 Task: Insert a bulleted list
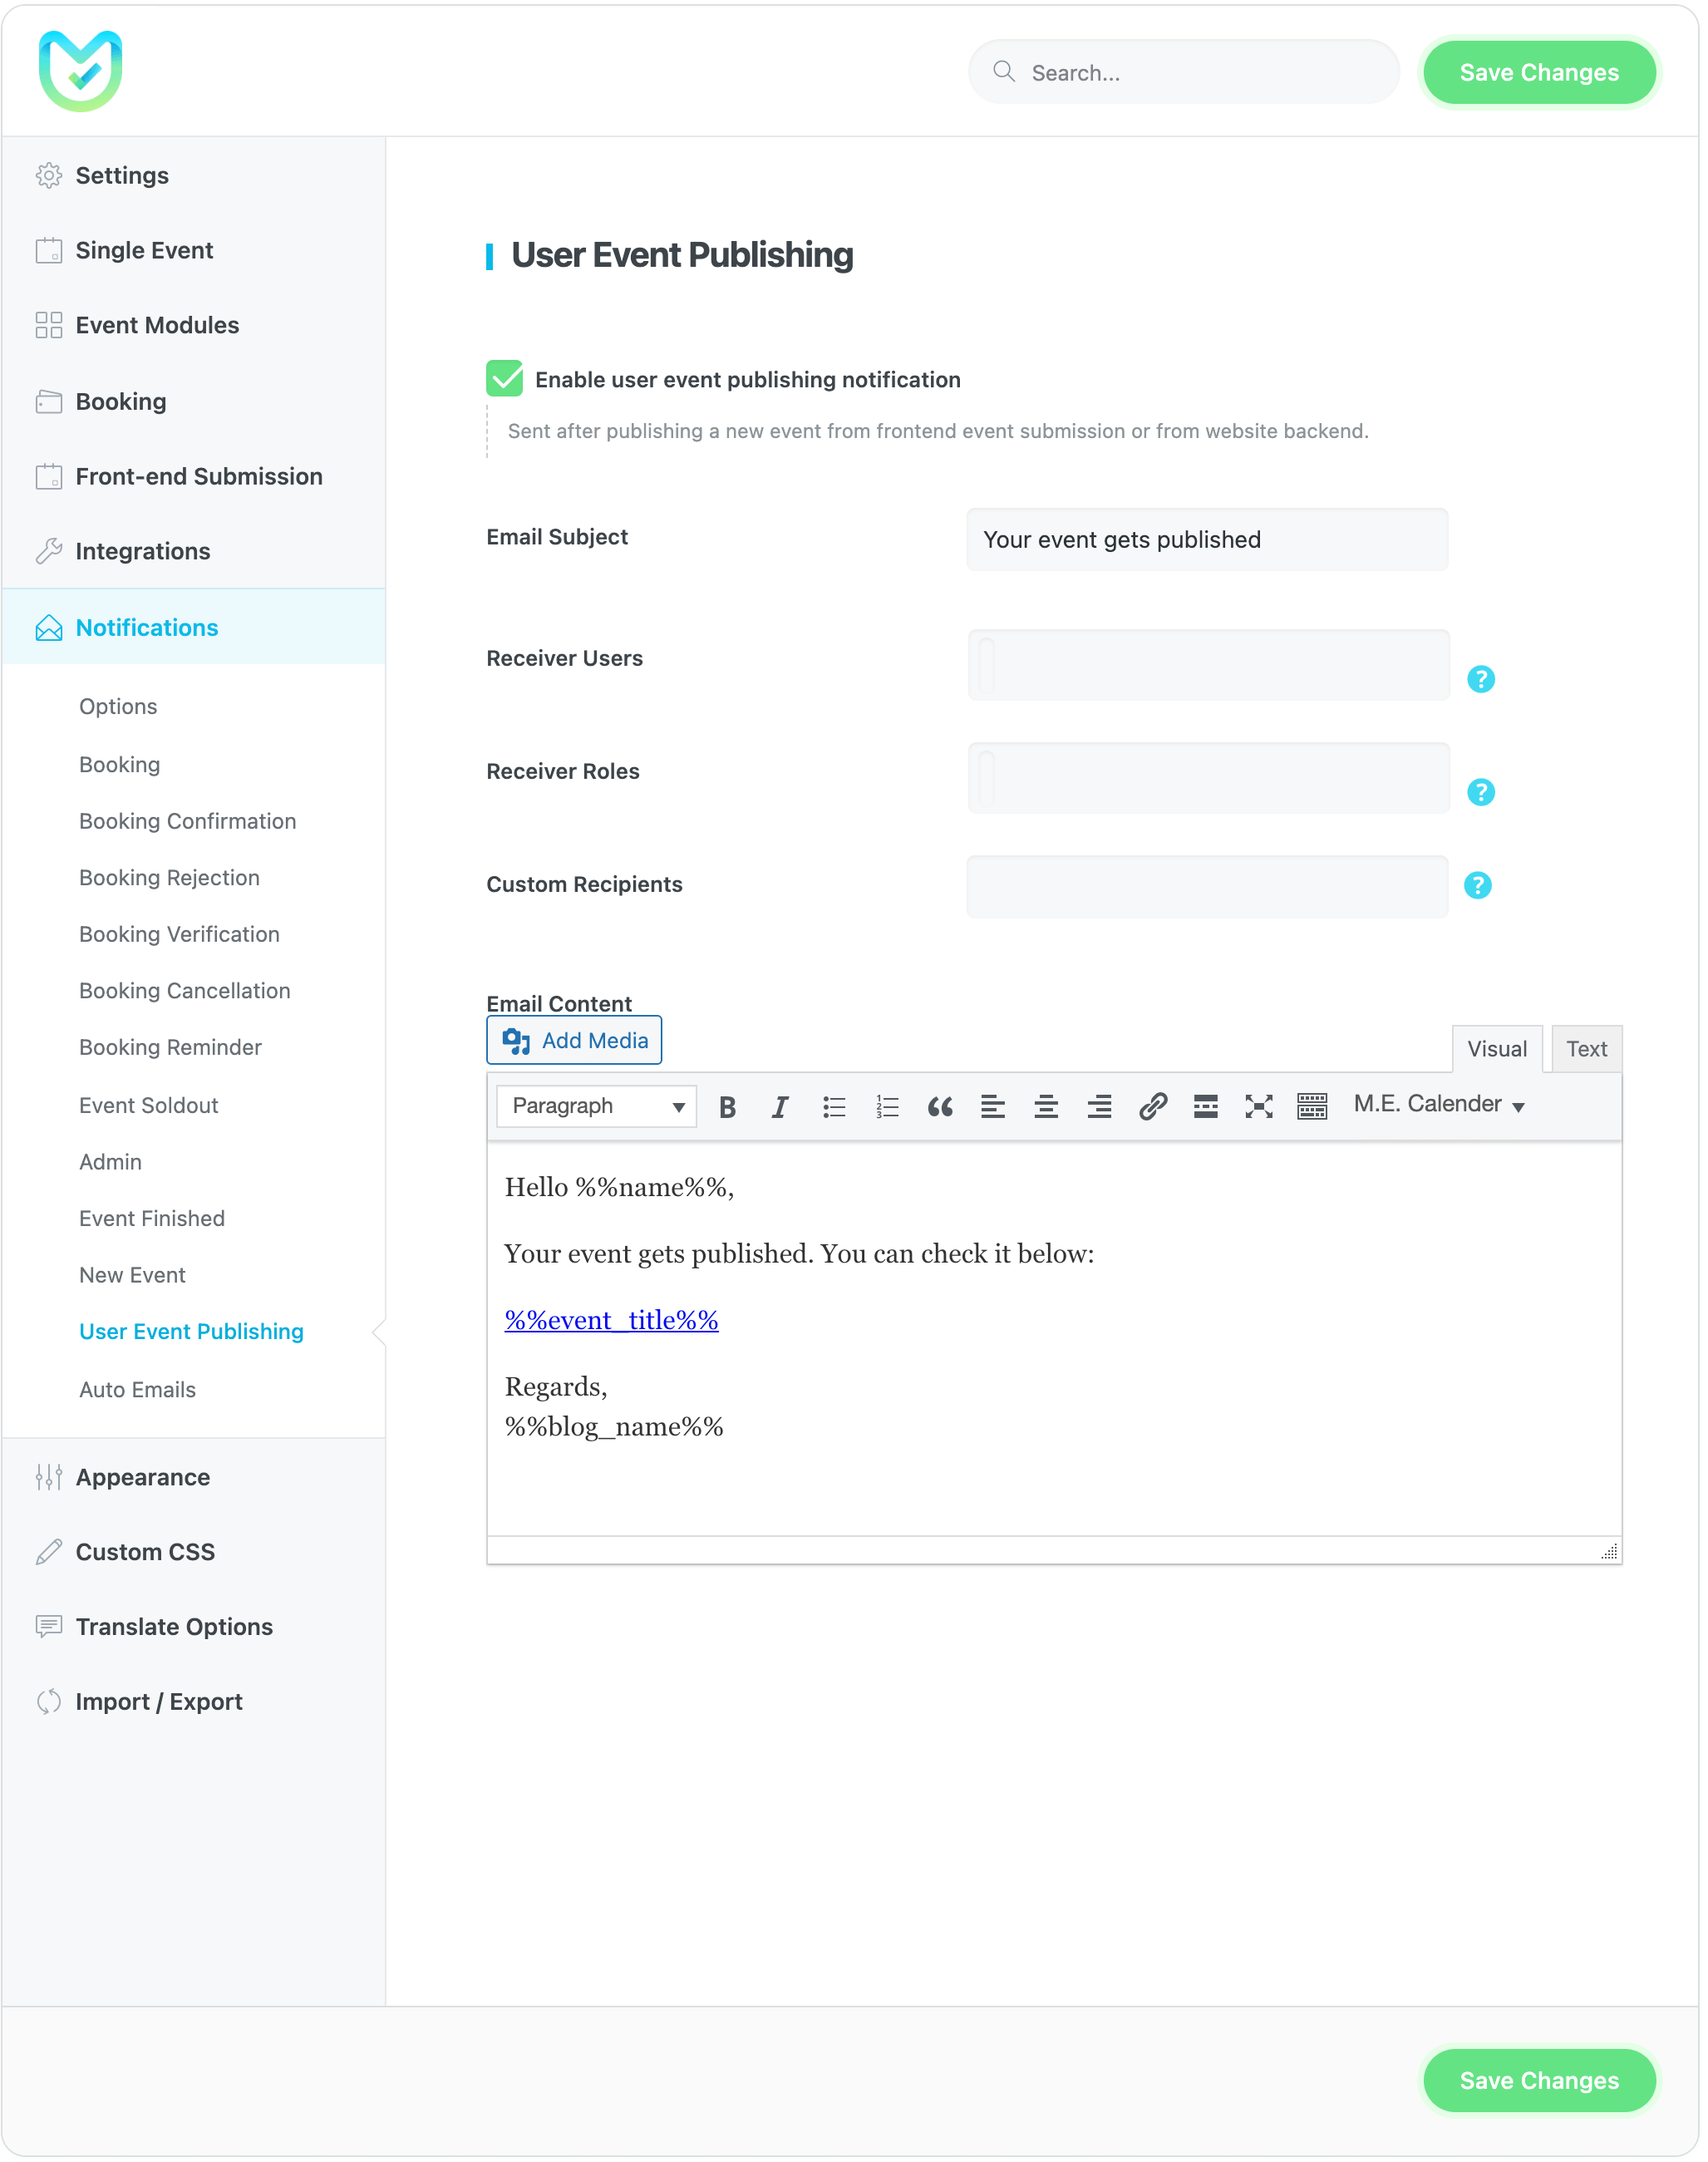[833, 1106]
